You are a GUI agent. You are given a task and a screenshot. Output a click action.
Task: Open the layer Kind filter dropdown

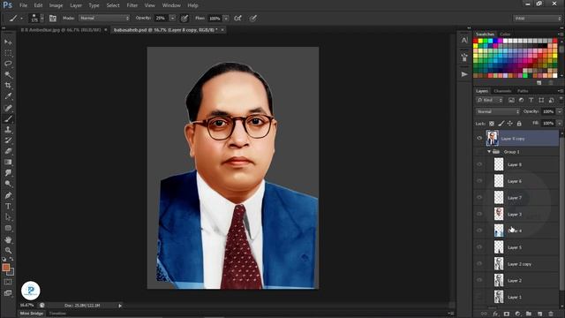[489, 100]
